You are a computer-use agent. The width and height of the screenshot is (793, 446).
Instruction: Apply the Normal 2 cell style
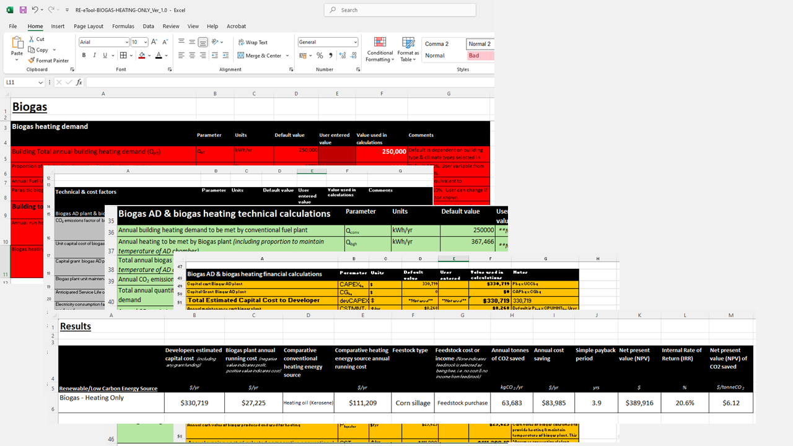pos(480,44)
